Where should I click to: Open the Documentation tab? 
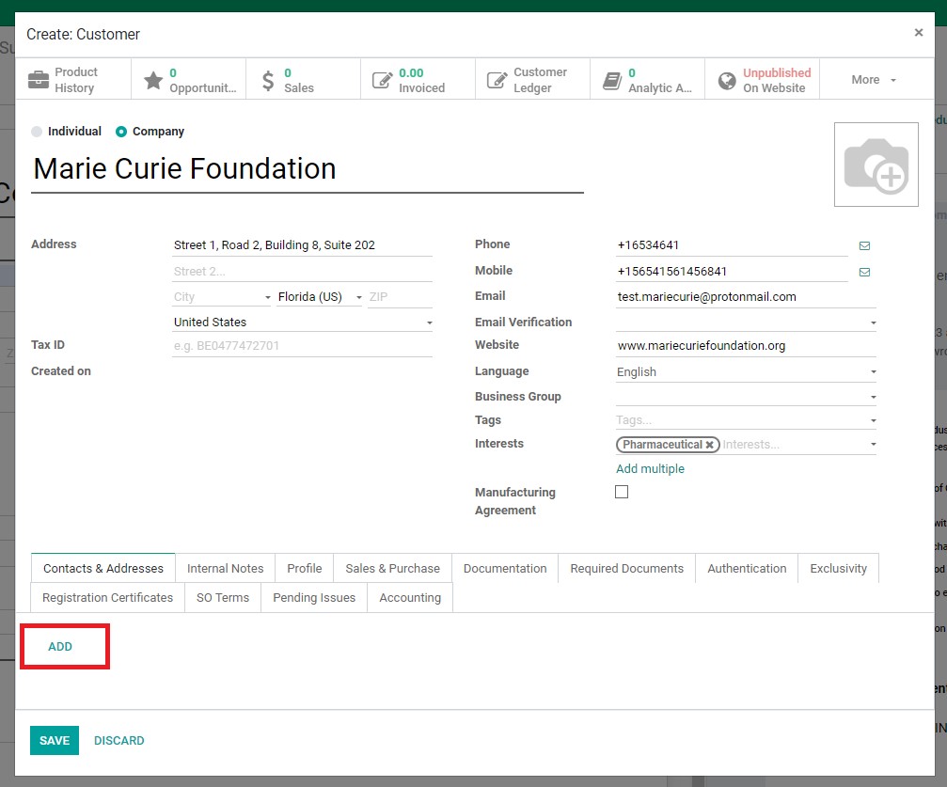[505, 568]
